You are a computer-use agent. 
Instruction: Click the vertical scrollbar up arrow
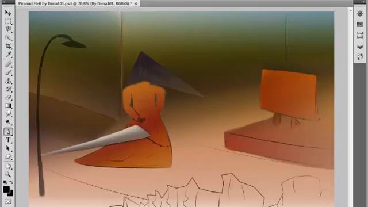point(350,10)
